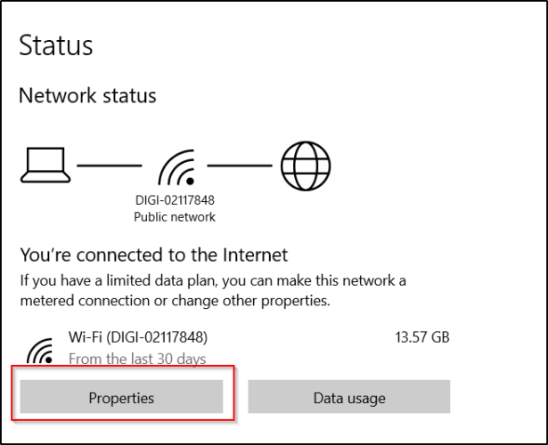Click the 13.57 GB usage value

click(x=422, y=337)
